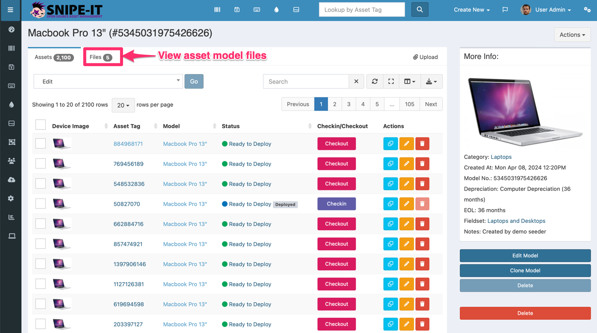Click the Lookup by Asset Tag field

[x=362, y=9]
